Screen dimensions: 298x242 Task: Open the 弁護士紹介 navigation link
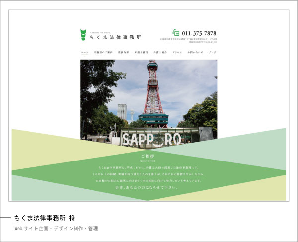tap(159, 52)
